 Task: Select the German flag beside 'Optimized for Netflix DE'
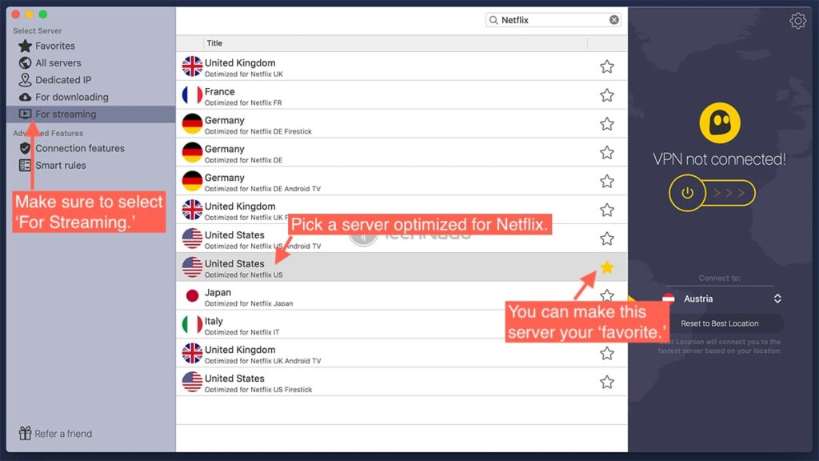[x=192, y=153]
